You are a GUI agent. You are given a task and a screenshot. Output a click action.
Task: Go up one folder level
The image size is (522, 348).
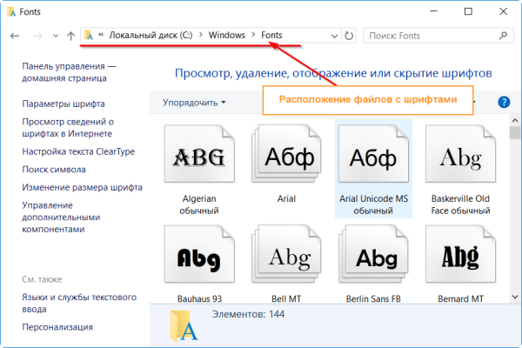[x=70, y=36]
